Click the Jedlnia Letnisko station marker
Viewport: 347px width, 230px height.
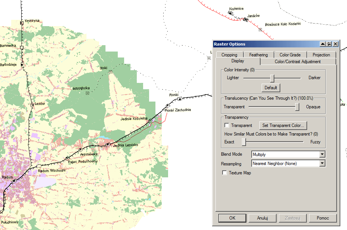107,144
